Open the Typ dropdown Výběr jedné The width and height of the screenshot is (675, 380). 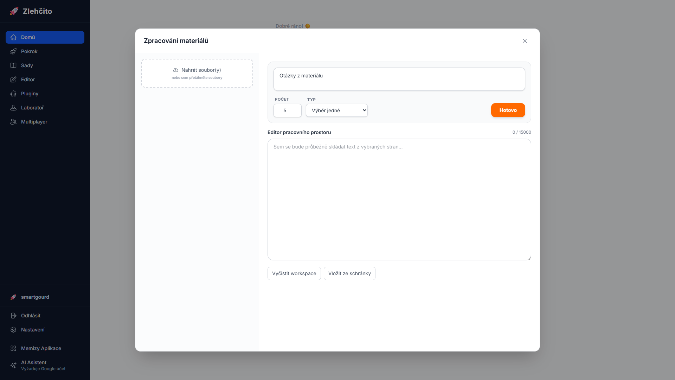point(337,110)
